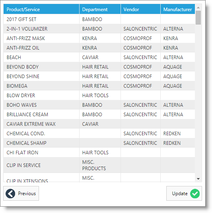Select ANTI-FRIZZ MASK product
This screenshot has width=212, height=213.
[x=25, y=38]
